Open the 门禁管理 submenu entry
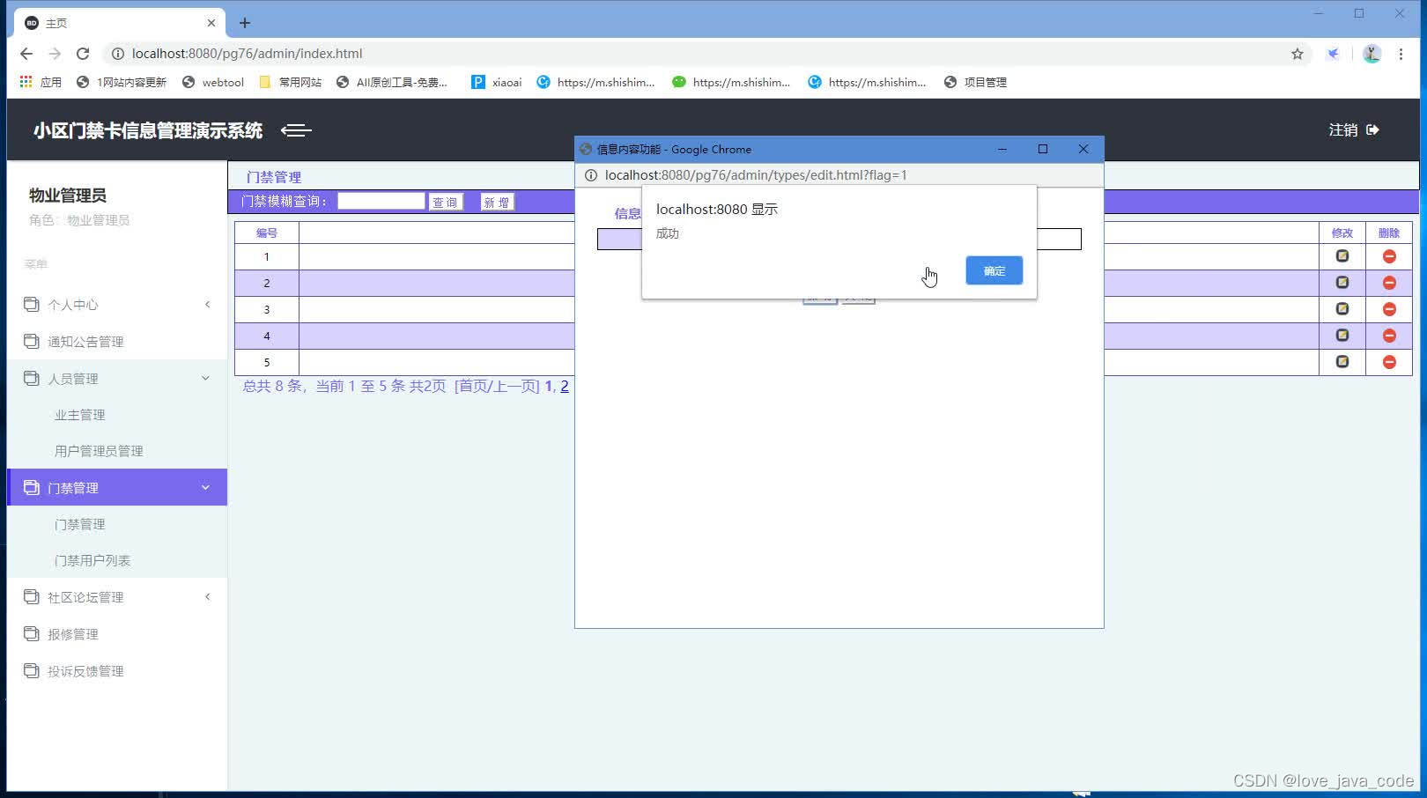This screenshot has width=1427, height=798. point(79,524)
